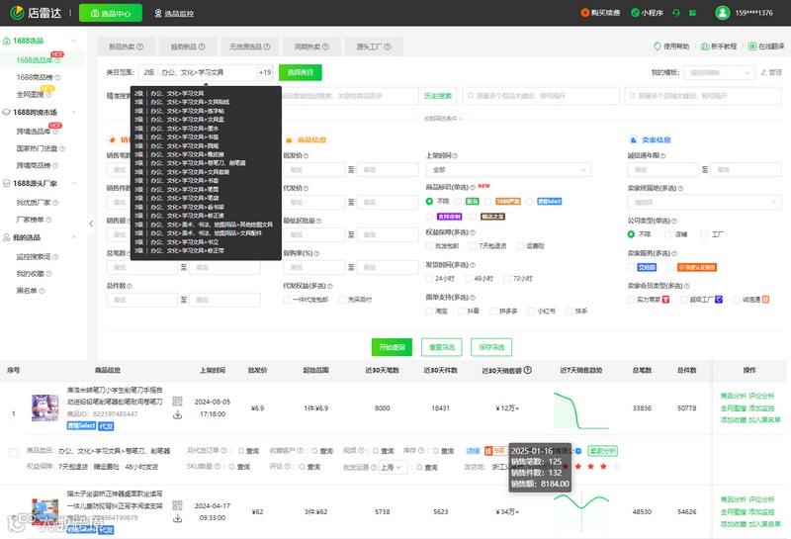The width and height of the screenshot is (791, 539).
Task: Open the 小程序 icon in top bar
Action: (635, 13)
